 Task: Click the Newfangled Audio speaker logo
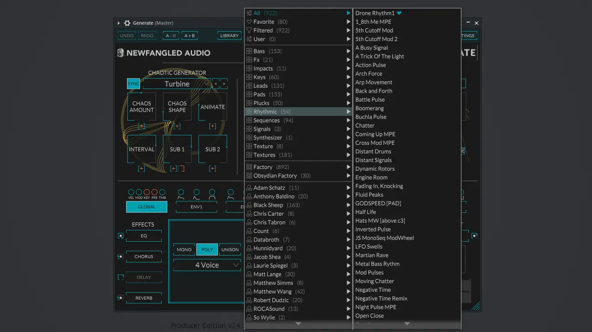(120, 53)
